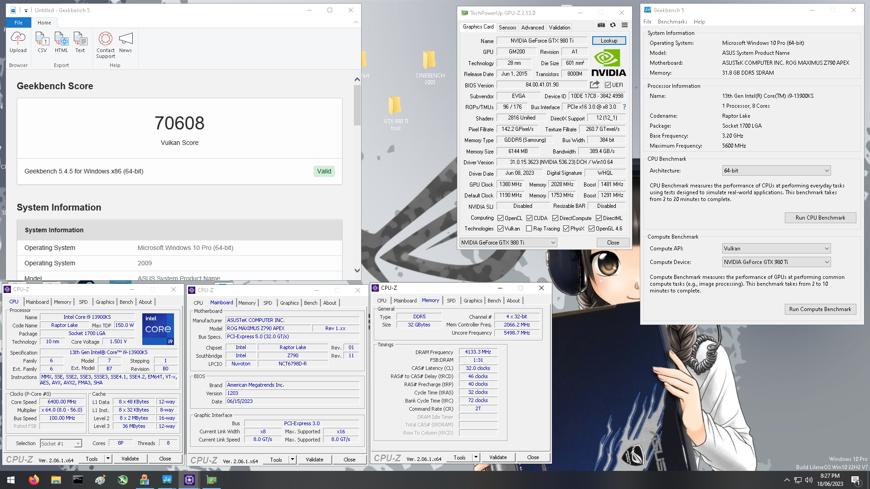Click the GPU Name field in GPU-Z
870x489 pixels.
tap(542, 41)
